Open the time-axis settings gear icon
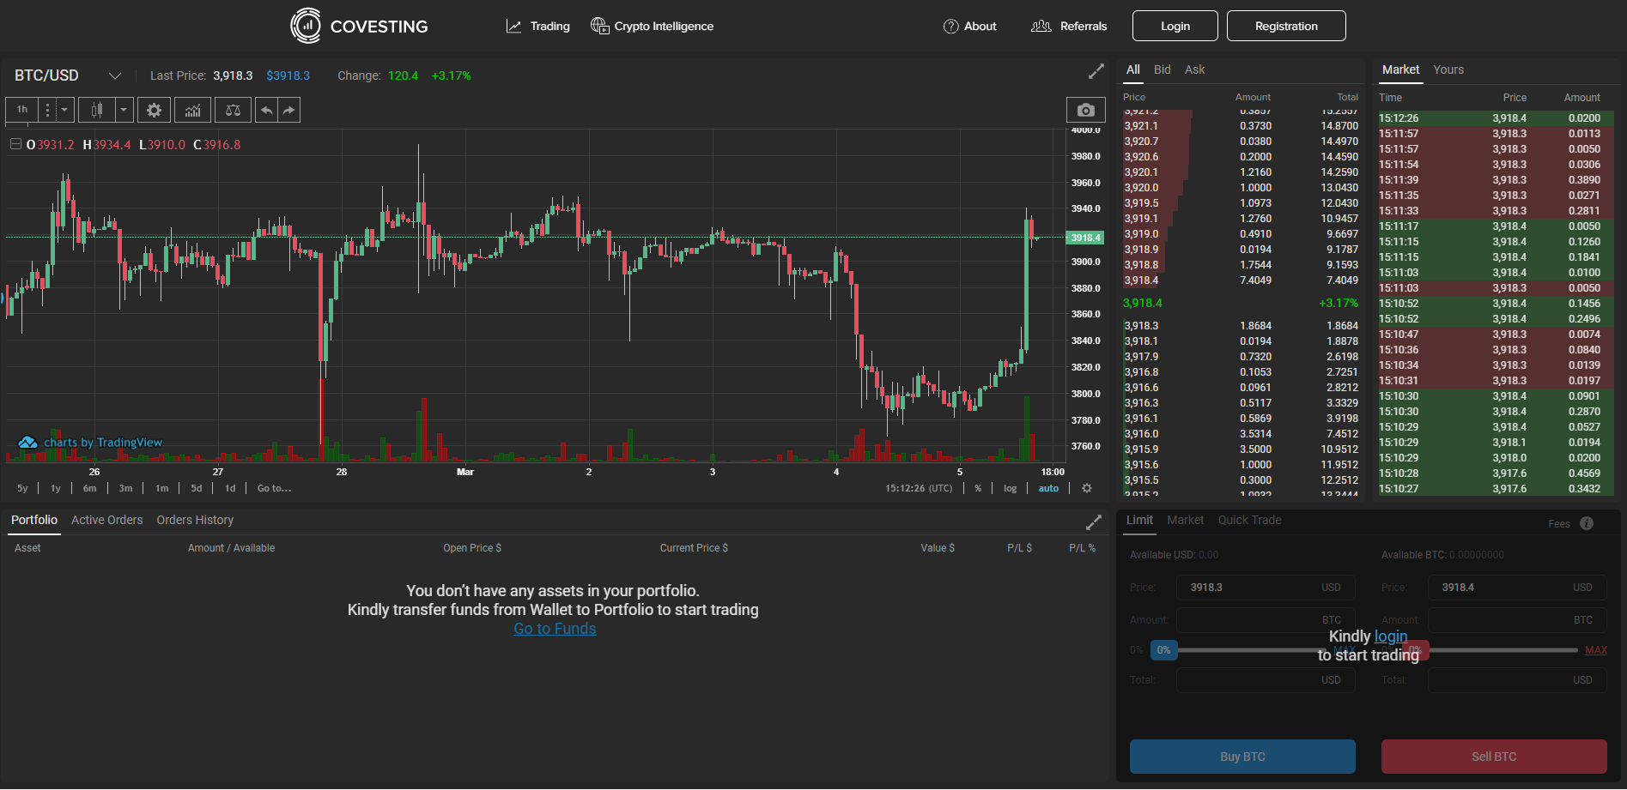 [1087, 488]
